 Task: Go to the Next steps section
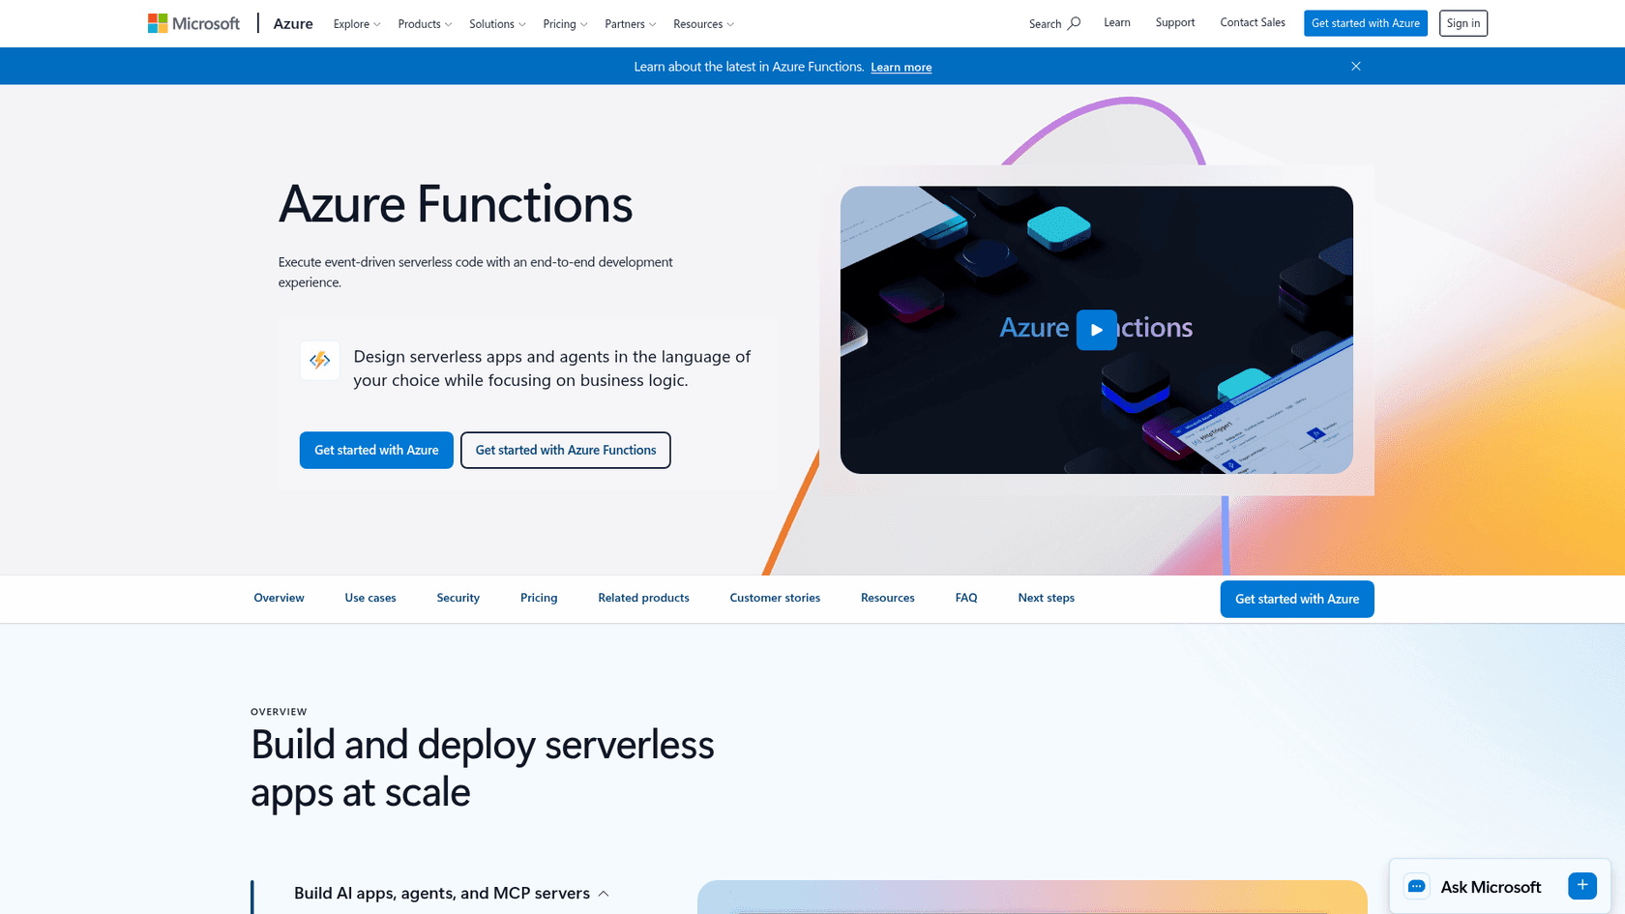click(1046, 598)
